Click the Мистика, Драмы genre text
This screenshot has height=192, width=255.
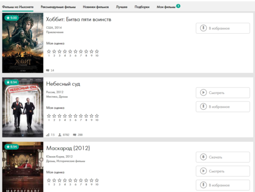57,96
